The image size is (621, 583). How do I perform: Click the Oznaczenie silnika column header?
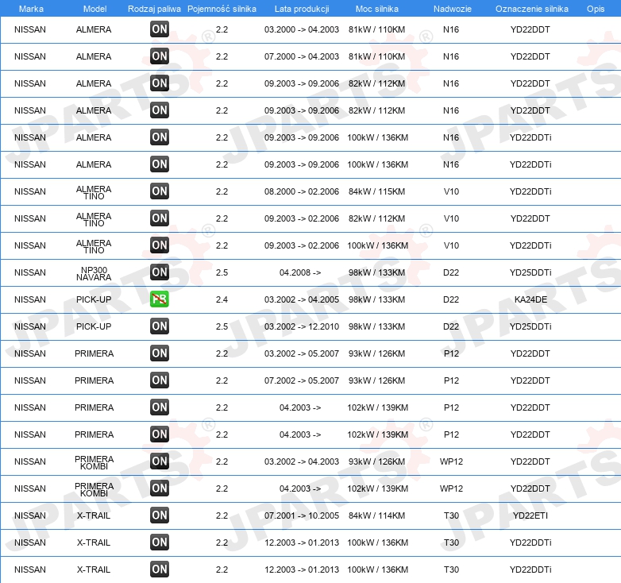532,9
